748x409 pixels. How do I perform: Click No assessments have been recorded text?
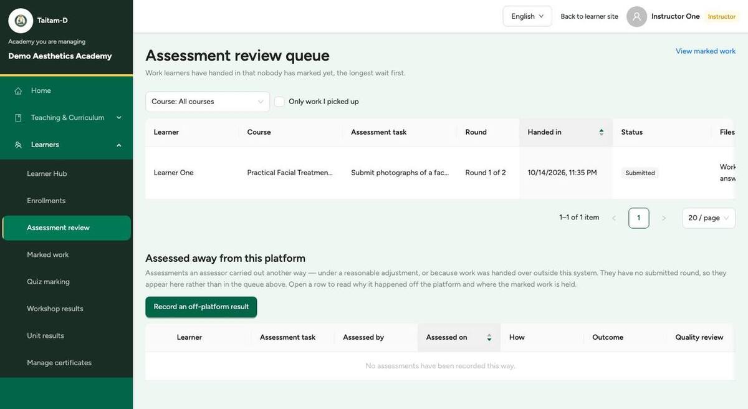point(440,366)
